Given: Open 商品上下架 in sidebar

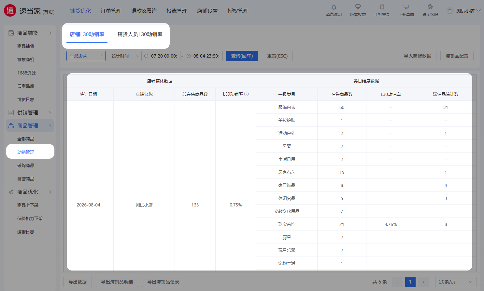Looking at the screenshot, I should [x=28, y=205].
